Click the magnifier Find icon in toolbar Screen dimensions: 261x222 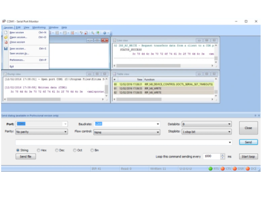(x=93, y=33)
